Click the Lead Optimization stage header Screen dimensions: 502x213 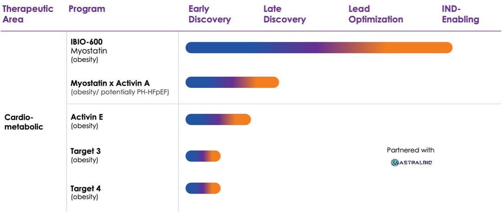click(x=376, y=14)
